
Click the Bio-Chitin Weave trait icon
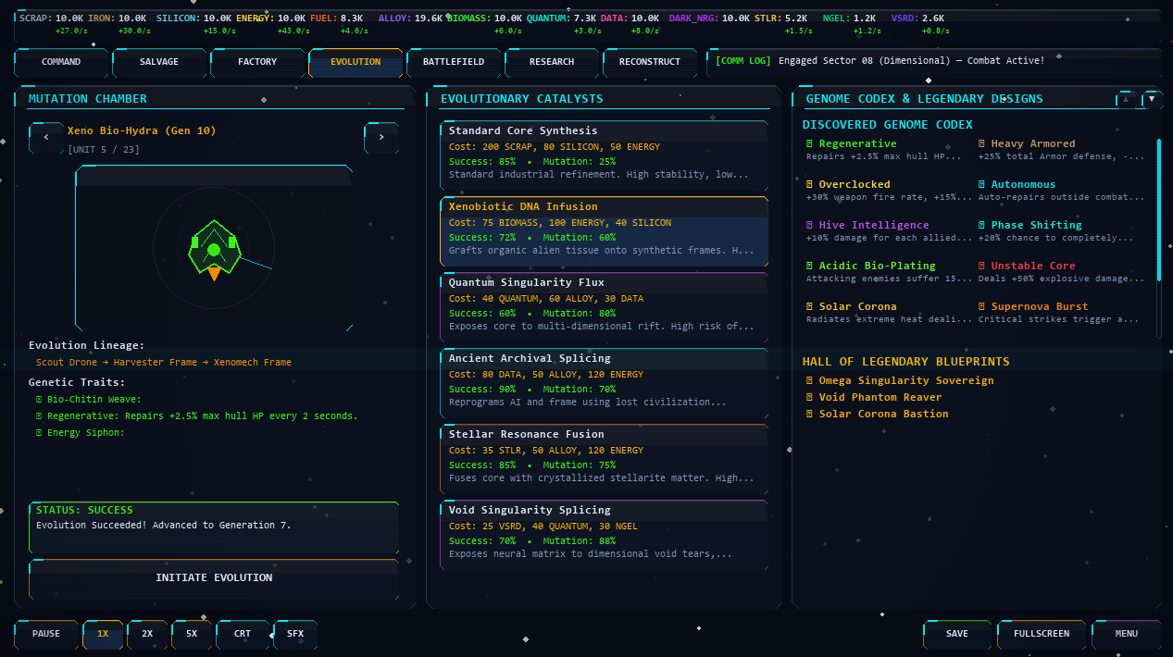pyautogui.click(x=39, y=400)
